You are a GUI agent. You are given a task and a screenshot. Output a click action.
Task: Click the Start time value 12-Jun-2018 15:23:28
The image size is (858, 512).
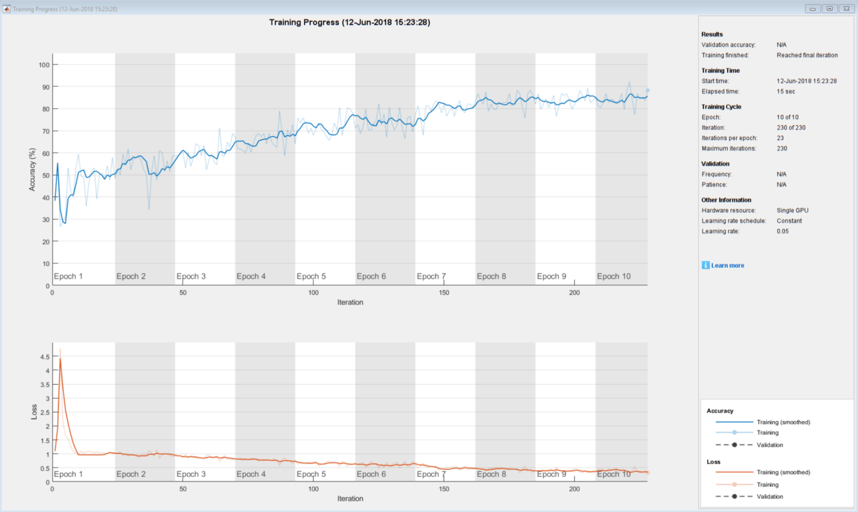point(806,81)
